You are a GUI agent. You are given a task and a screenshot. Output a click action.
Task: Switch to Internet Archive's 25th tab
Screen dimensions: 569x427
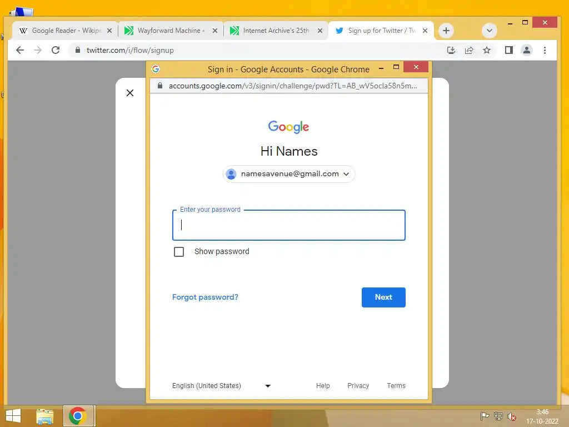pyautogui.click(x=276, y=31)
